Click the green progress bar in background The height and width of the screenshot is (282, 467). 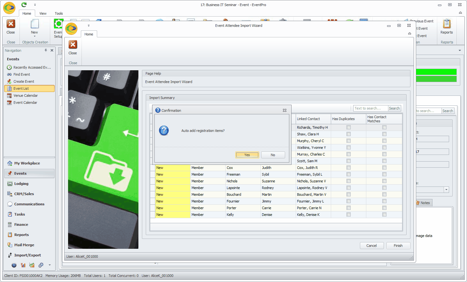pyautogui.click(x=436, y=72)
